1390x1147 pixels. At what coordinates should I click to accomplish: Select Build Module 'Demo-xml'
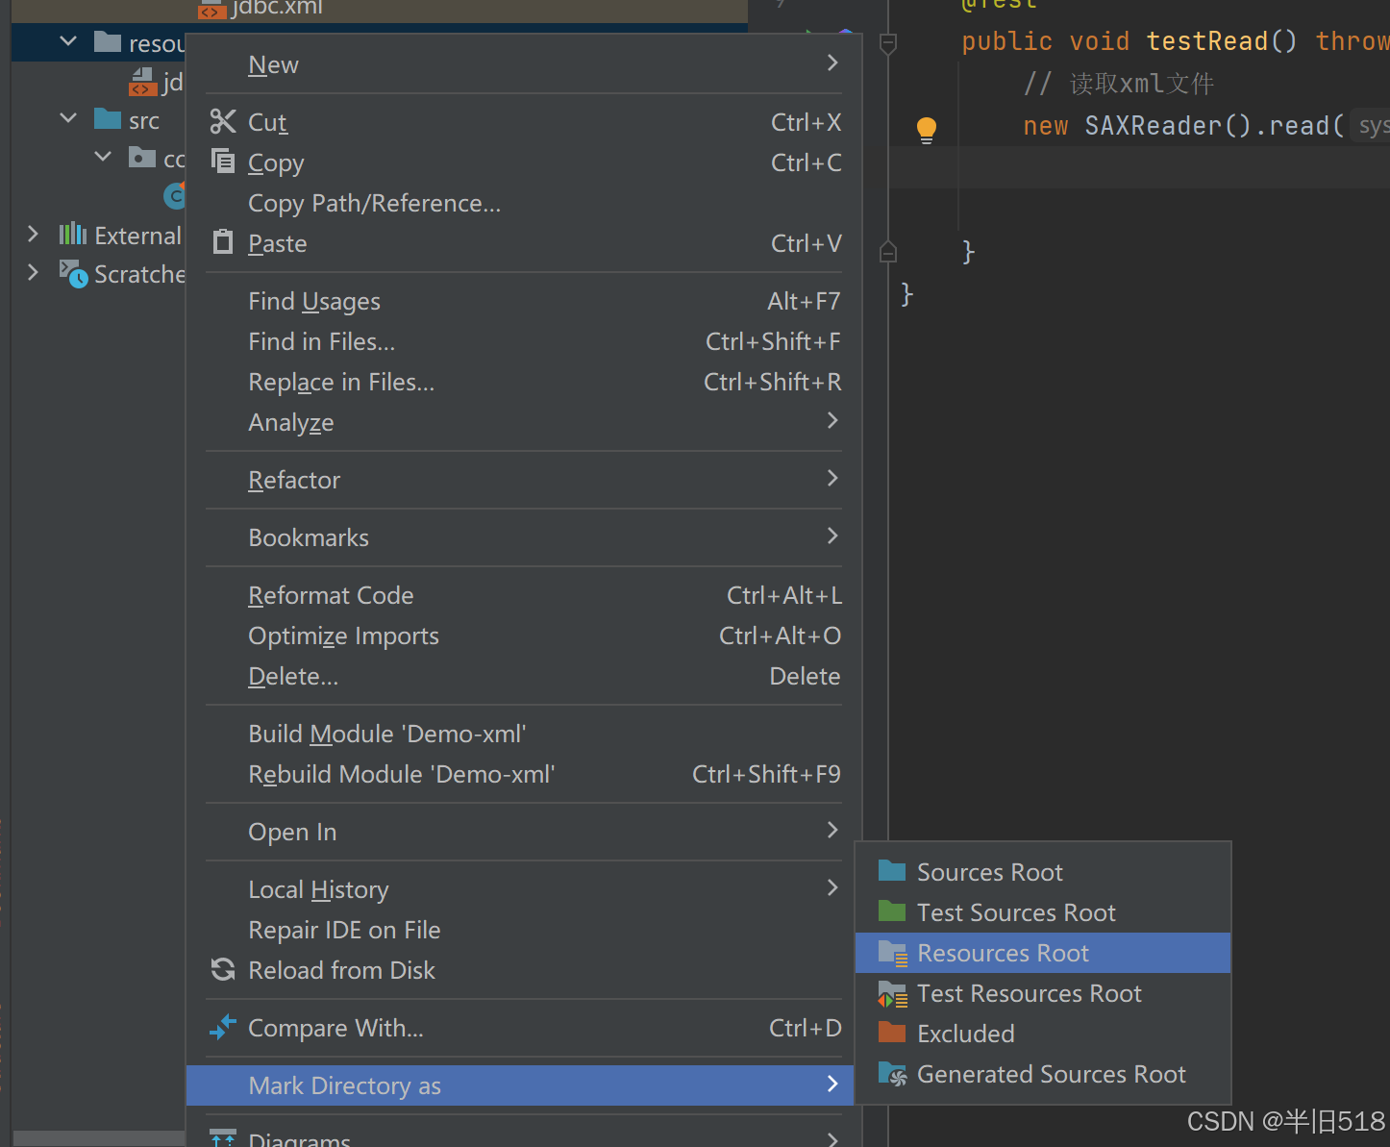(524, 734)
